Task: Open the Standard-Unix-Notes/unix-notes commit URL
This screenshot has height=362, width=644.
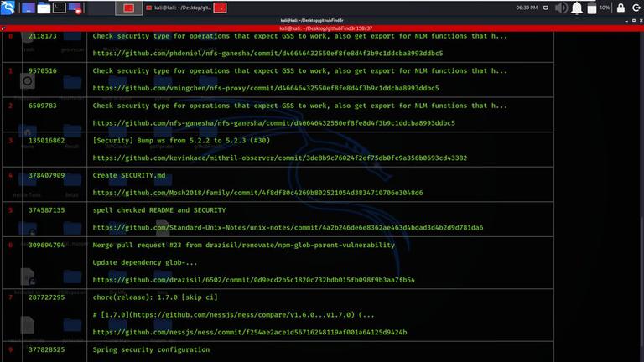Action: (x=288, y=228)
